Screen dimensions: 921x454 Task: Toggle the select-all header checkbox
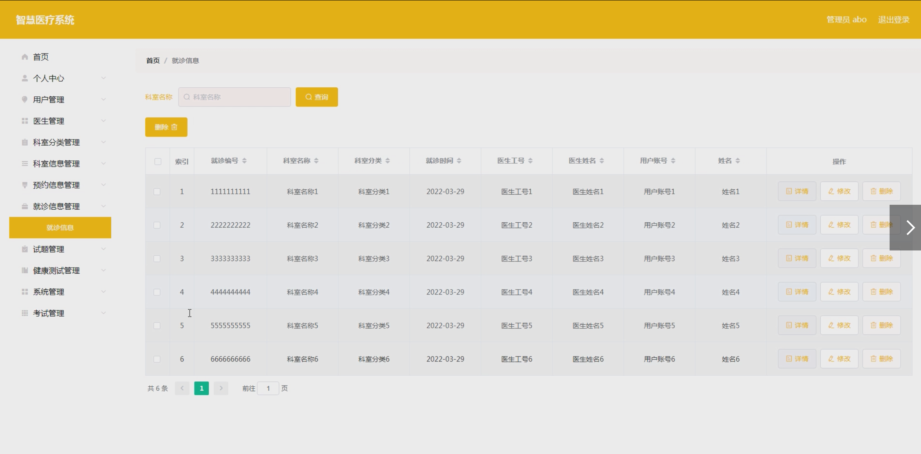158,162
